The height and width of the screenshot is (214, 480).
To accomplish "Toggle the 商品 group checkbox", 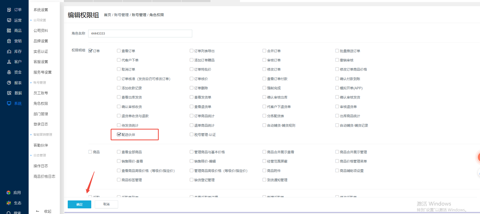I will click(90, 152).
